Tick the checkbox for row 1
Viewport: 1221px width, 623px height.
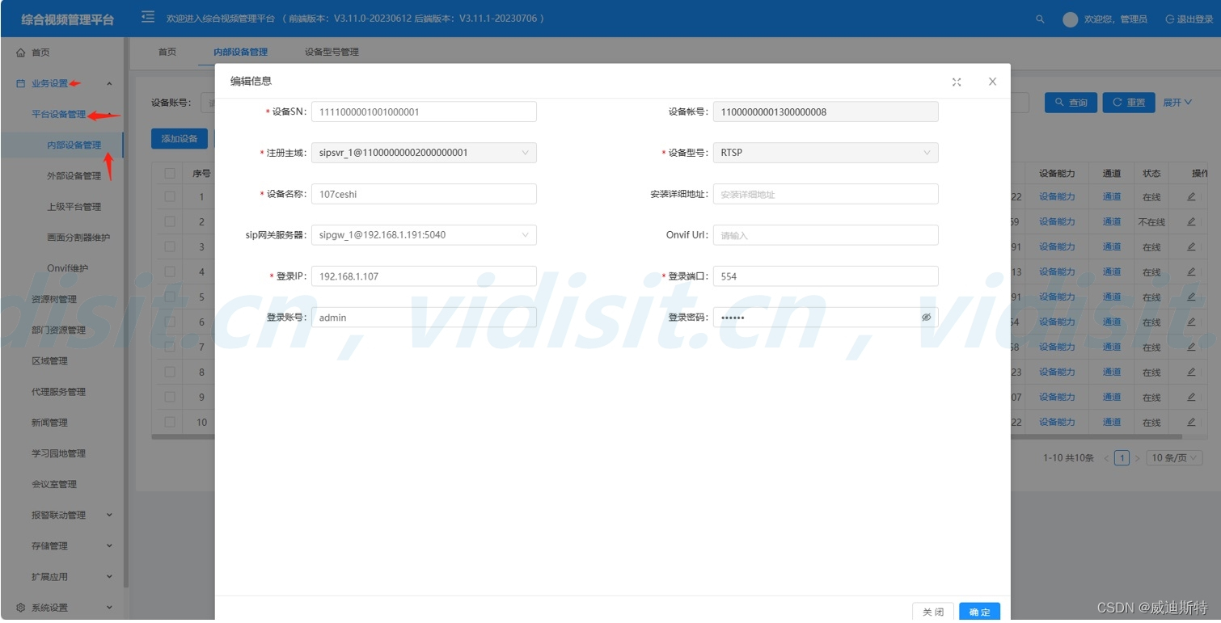coord(170,196)
